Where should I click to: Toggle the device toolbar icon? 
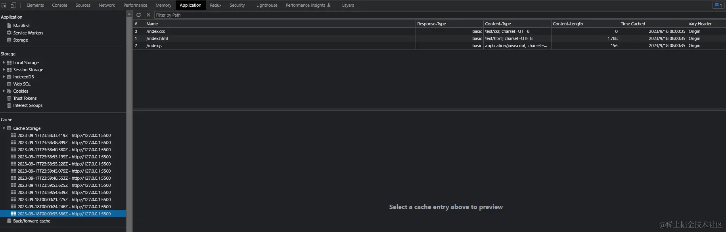tap(13, 5)
